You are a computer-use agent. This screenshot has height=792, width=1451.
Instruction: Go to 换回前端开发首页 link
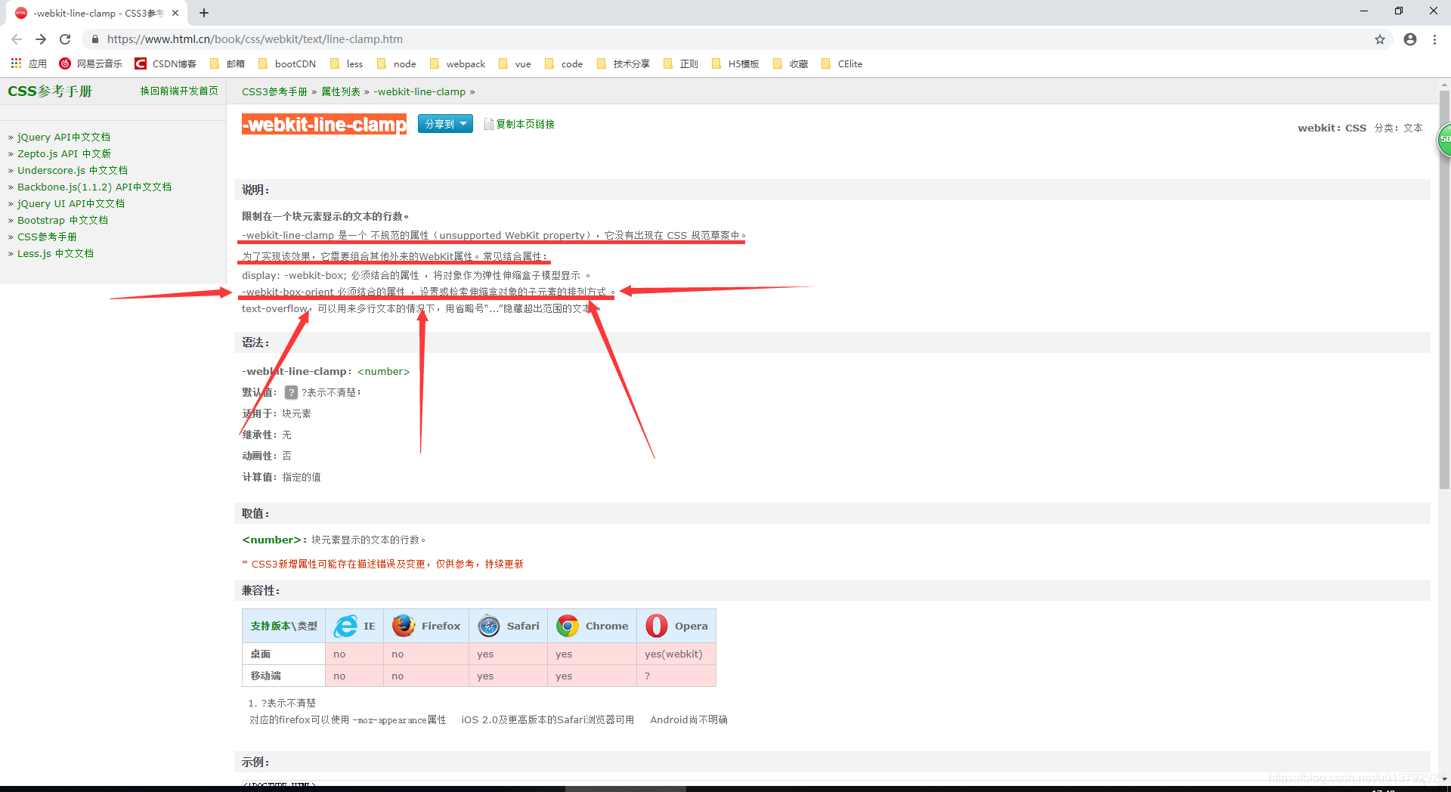click(x=179, y=91)
